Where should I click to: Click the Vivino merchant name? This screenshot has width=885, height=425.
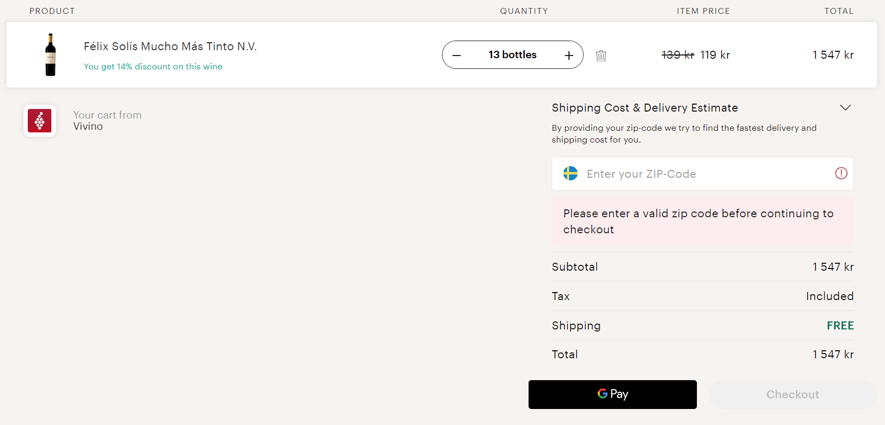coord(88,127)
